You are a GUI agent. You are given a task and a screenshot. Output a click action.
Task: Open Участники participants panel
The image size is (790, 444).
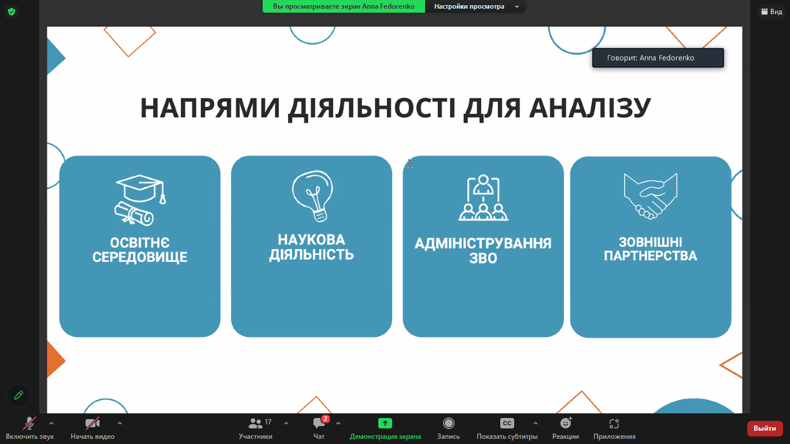(x=256, y=428)
